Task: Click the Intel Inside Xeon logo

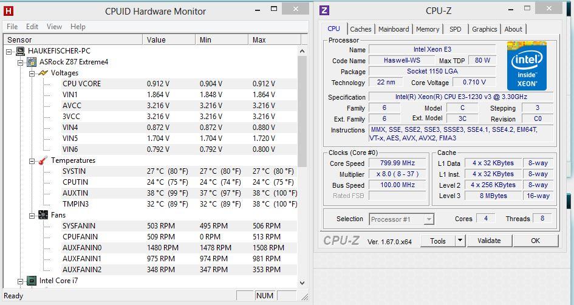Action: (x=527, y=66)
